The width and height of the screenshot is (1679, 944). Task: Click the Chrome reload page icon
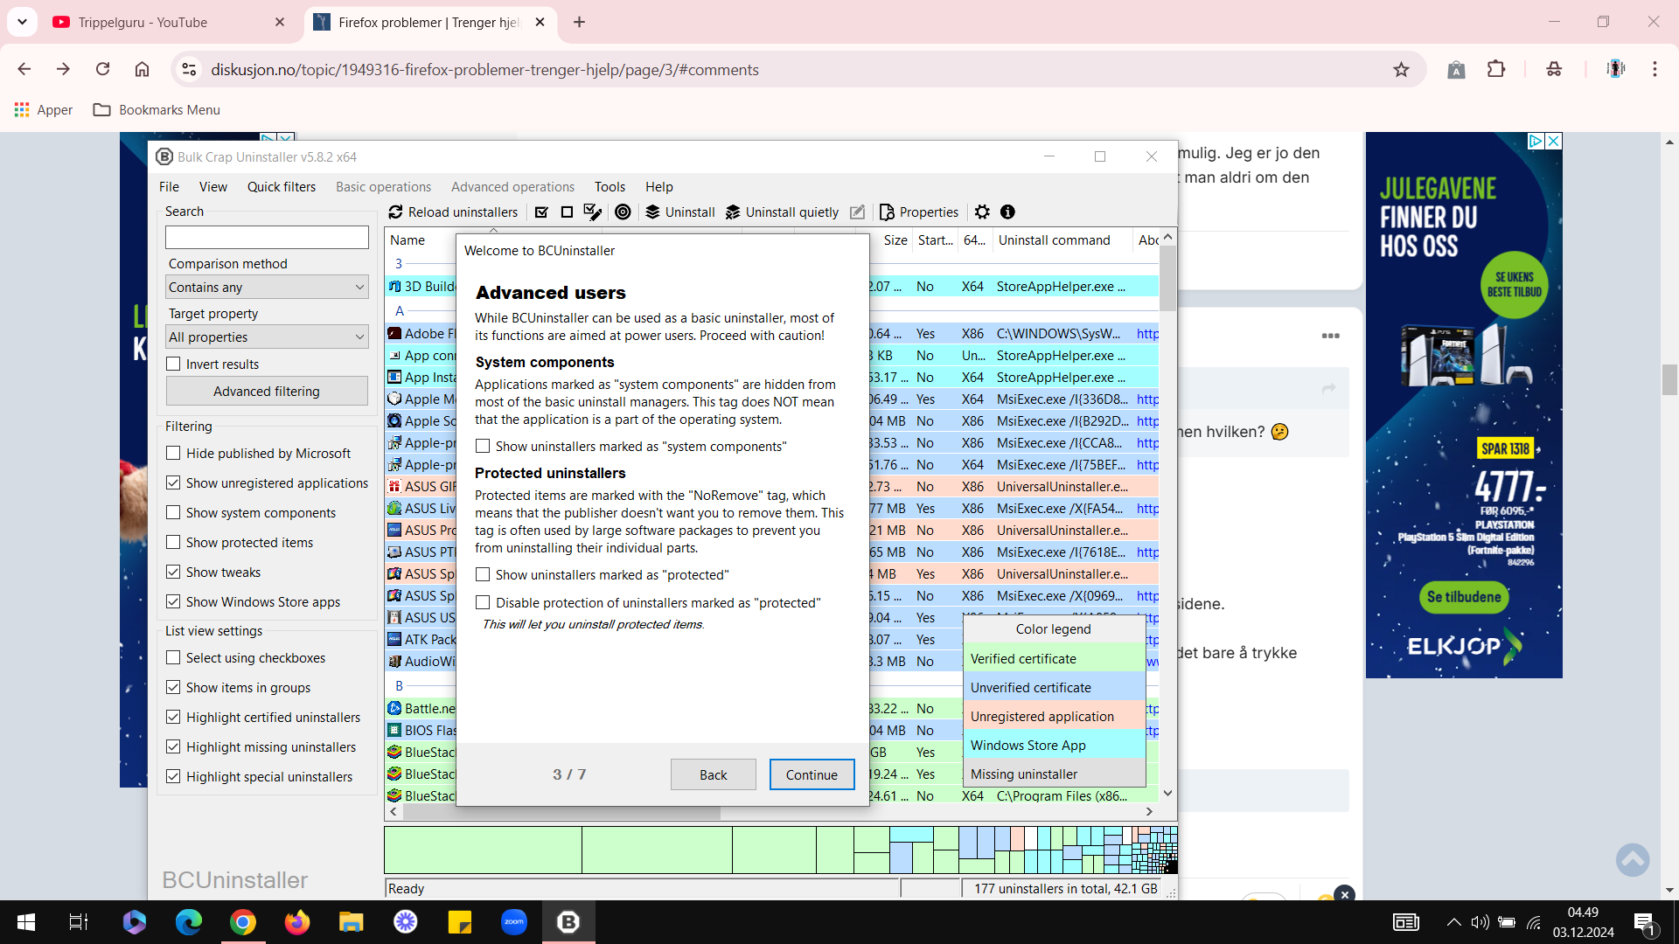102,69
